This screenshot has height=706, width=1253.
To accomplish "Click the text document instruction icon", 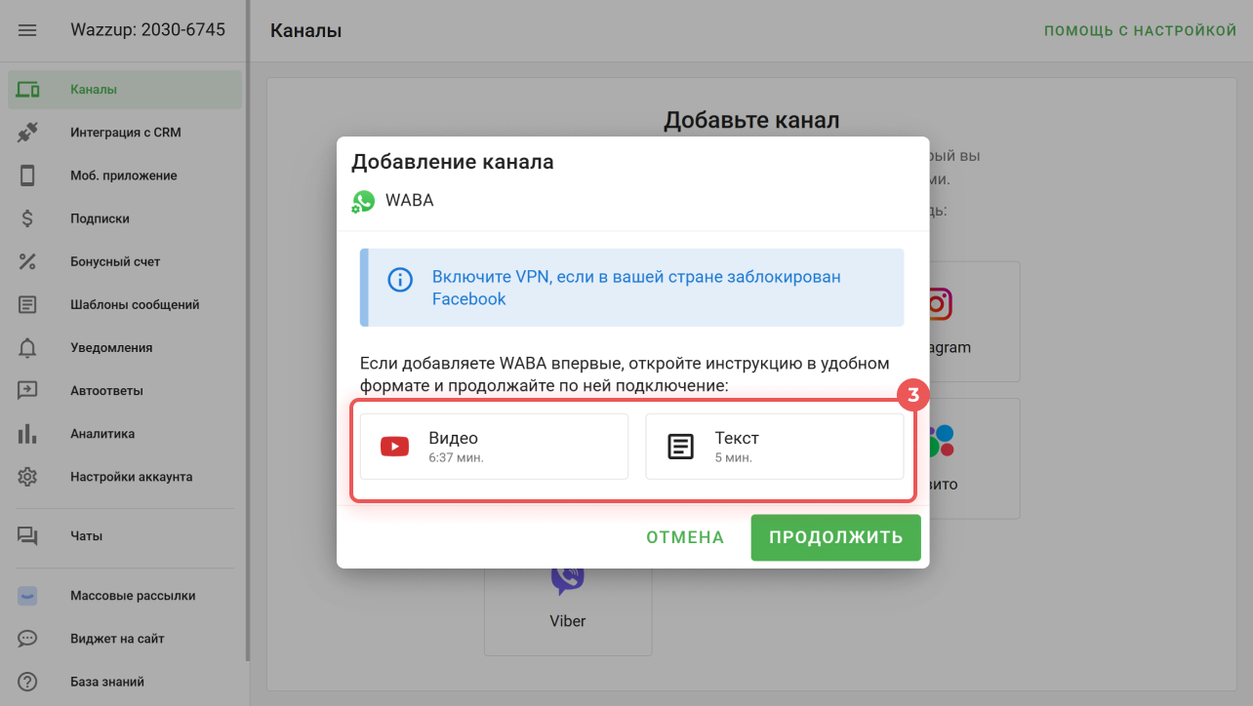I will (680, 447).
